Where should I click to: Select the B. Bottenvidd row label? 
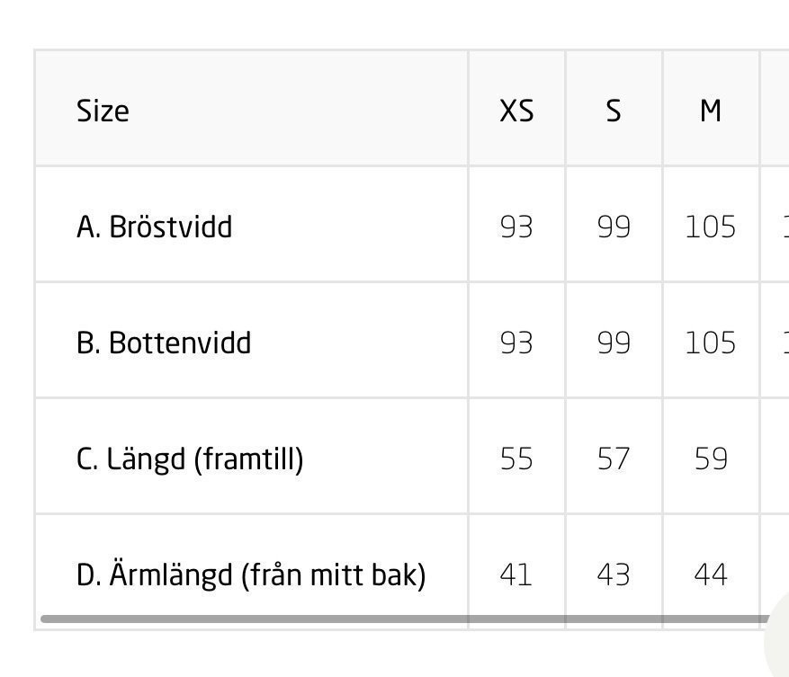click(163, 343)
